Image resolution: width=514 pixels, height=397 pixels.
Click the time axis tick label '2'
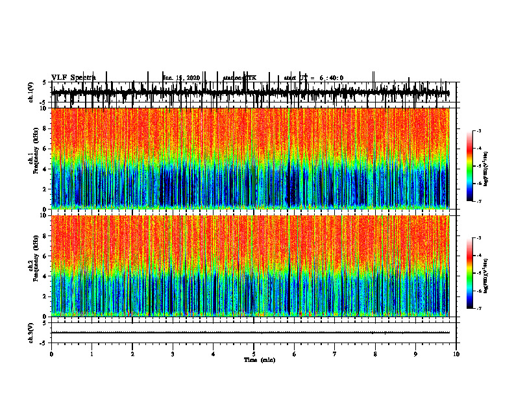point(132,354)
